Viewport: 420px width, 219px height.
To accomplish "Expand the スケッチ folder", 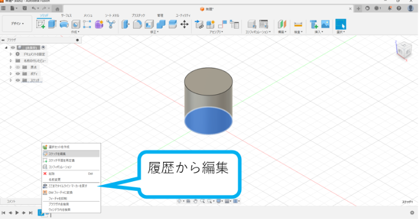I will 11,80.
